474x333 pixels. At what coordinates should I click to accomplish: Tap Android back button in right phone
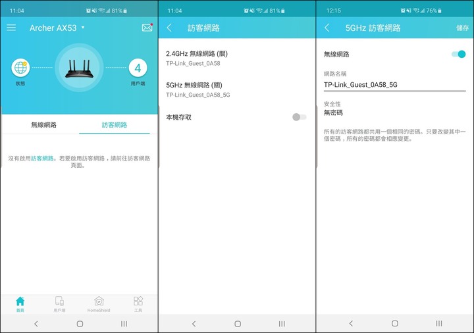pos(351,323)
